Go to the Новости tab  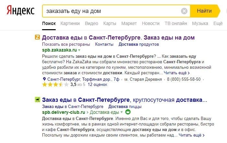151,23
